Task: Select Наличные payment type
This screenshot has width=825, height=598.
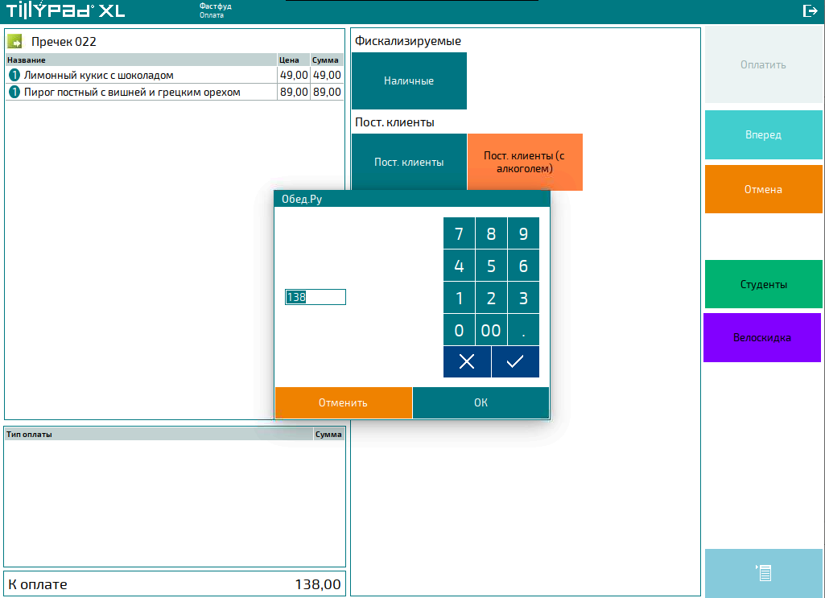Action: click(409, 81)
